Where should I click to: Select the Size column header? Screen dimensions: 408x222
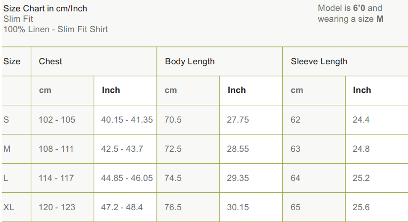12,61
